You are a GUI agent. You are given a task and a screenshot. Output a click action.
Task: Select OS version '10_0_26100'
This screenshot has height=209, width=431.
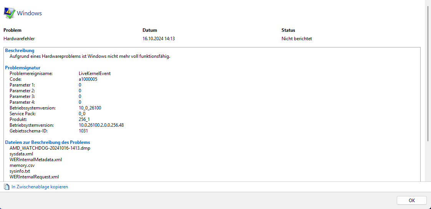pyautogui.click(x=90, y=108)
